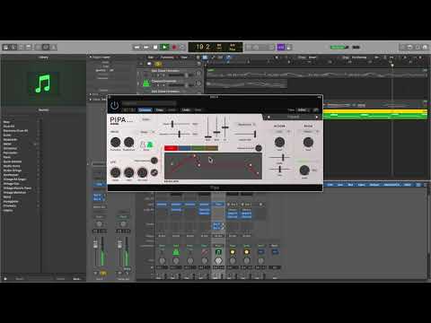The image size is (431, 323).
Task: Click the upper horizontal slider handle in PIPA
Action: (x=172, y=124)
